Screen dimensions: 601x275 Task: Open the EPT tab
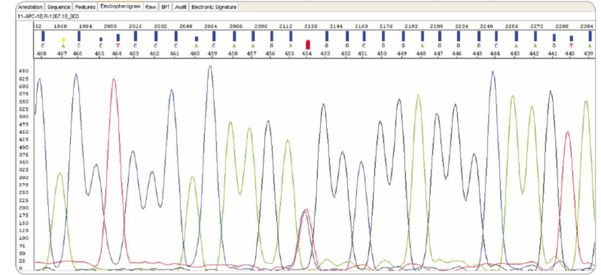(x=165, y=7)
